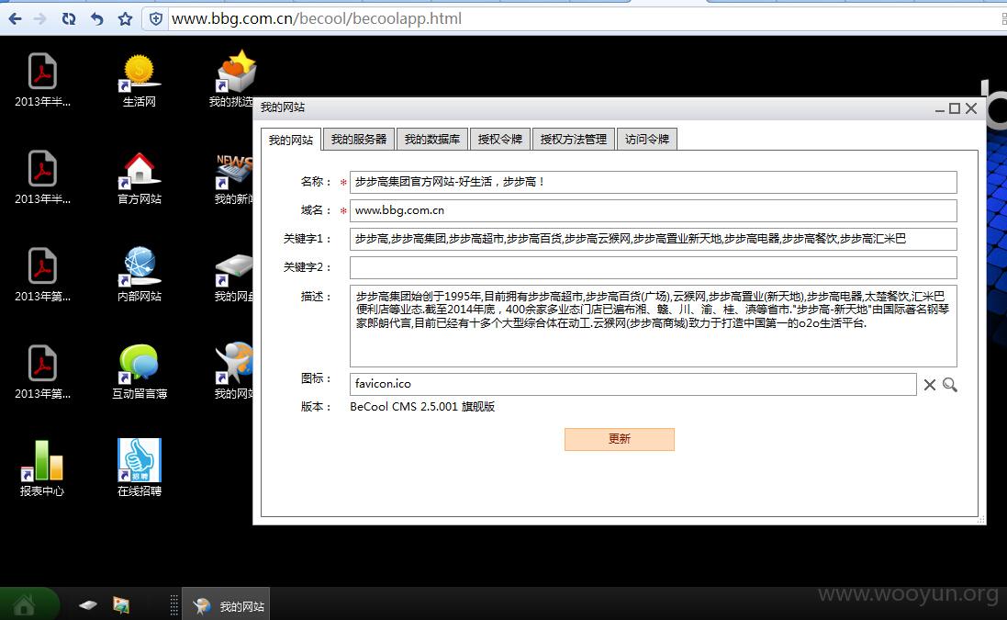Switch to the 授权方法管理 tab
Screen dimensions: 1007x620
[x=574, y=139]
